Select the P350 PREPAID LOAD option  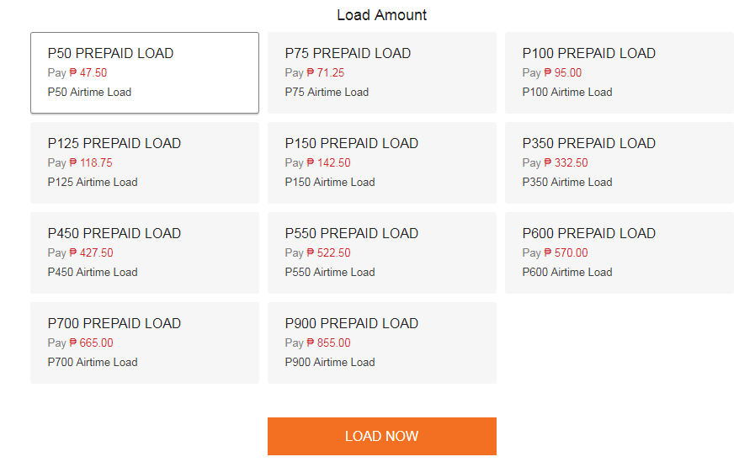tap(619, 162)
